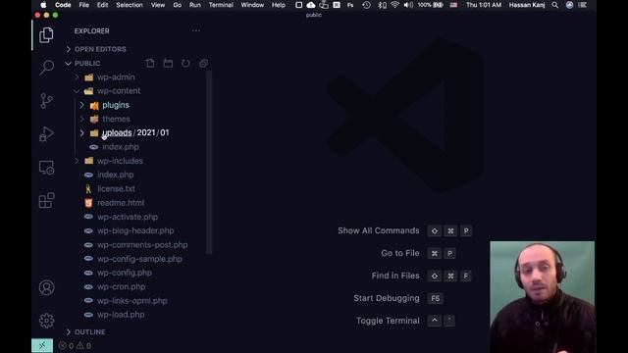Open the Help menu
This screenshot has width=628, height=353.
point(279,5)
